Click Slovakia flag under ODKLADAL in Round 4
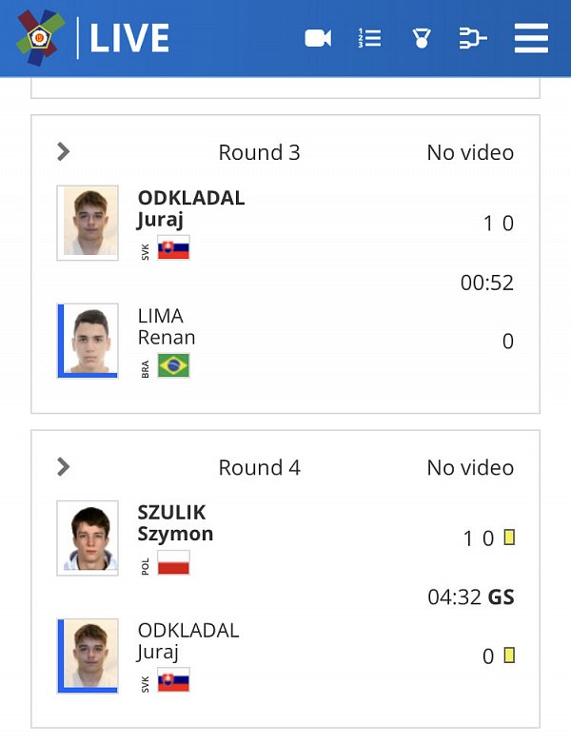Screen dimensions: 571x743 [174, 680]
